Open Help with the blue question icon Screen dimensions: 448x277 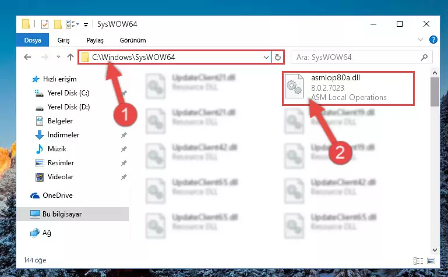pos(433,40)
